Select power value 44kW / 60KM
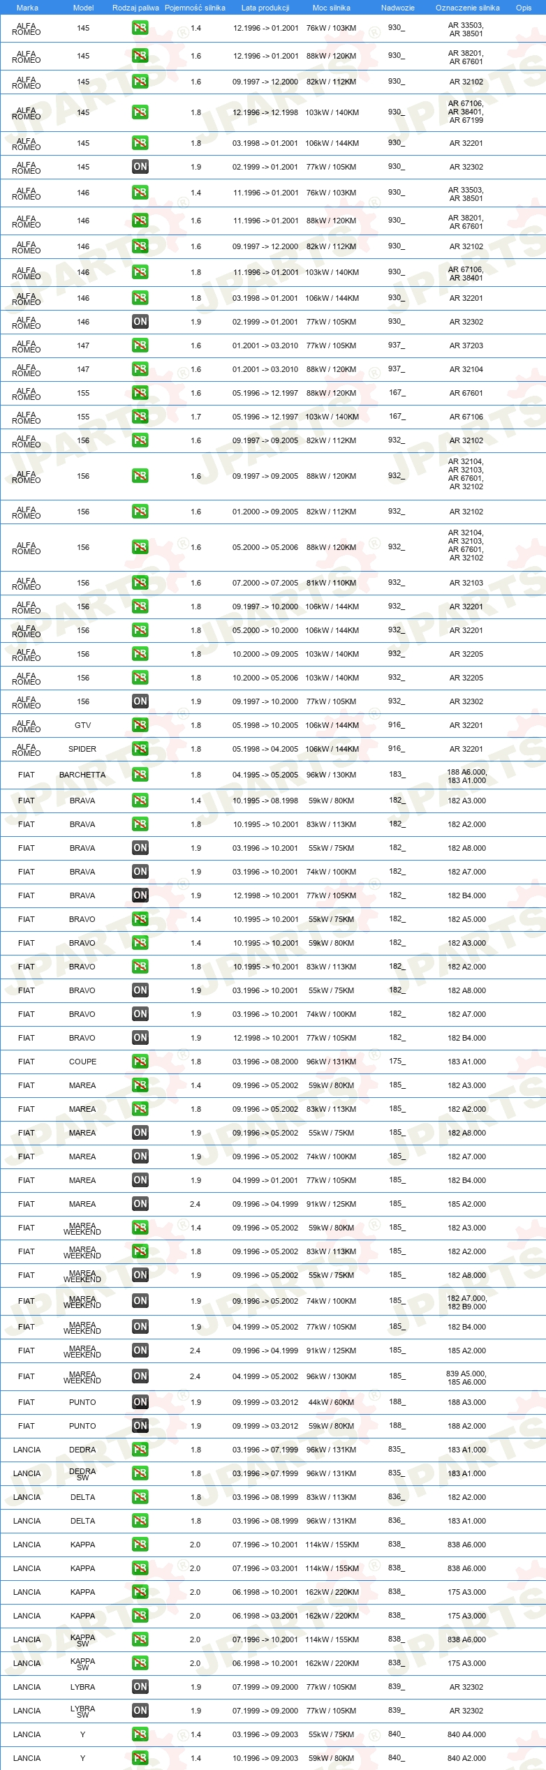Screen dimensions: 546x1770 pos(331,1402)
